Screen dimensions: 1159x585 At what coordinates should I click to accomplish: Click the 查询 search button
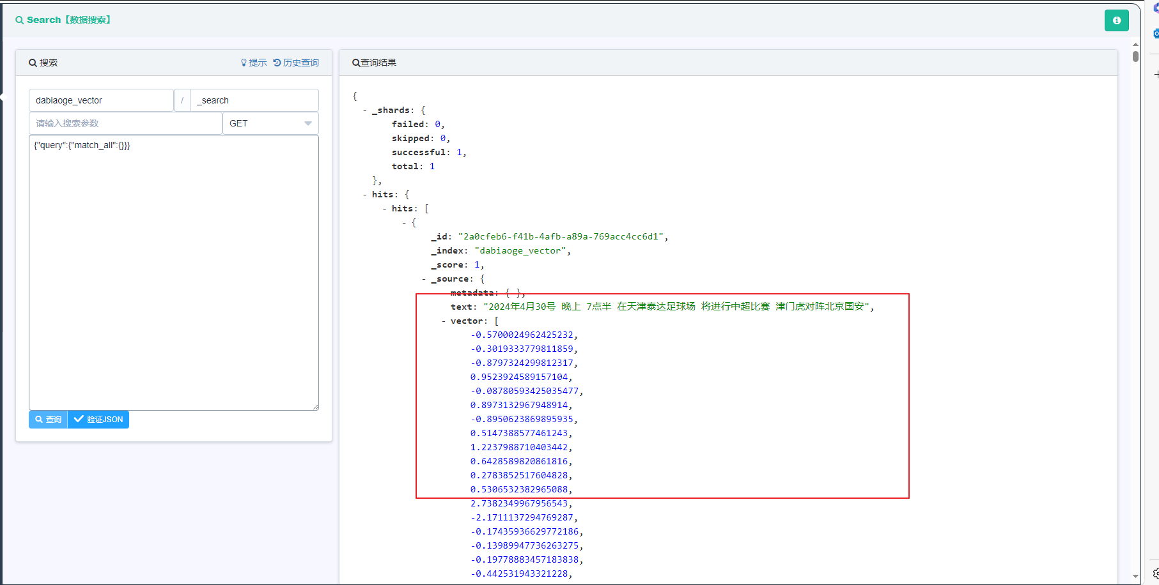[x=48, y=420]
